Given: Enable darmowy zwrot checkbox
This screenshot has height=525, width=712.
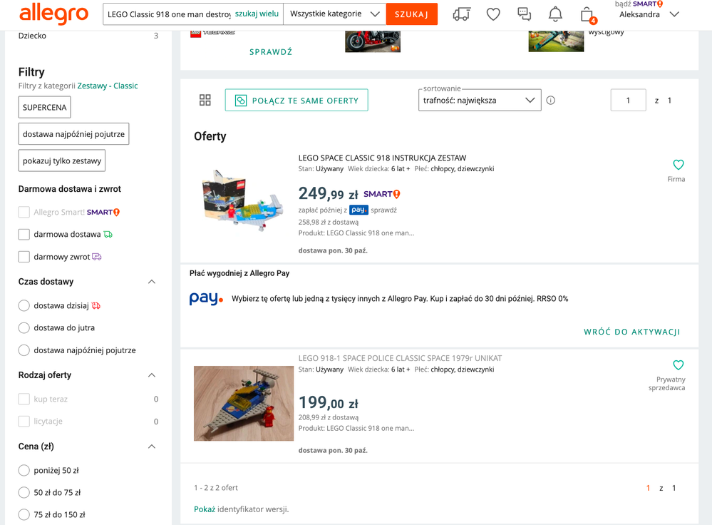Looking at the screenshot, I should 24,257.
